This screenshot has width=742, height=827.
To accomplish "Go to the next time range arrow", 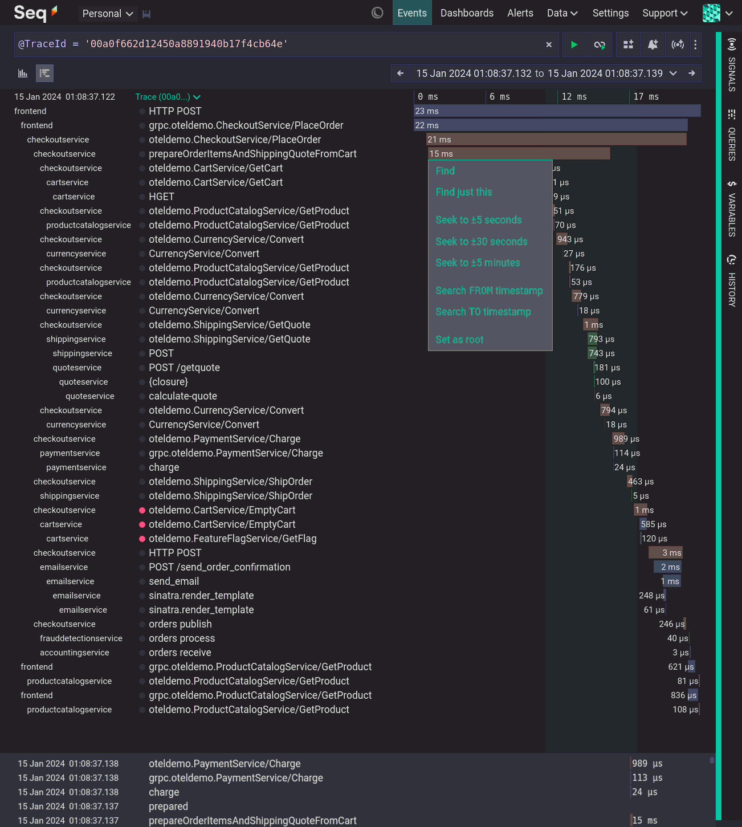I will [692, 73].
